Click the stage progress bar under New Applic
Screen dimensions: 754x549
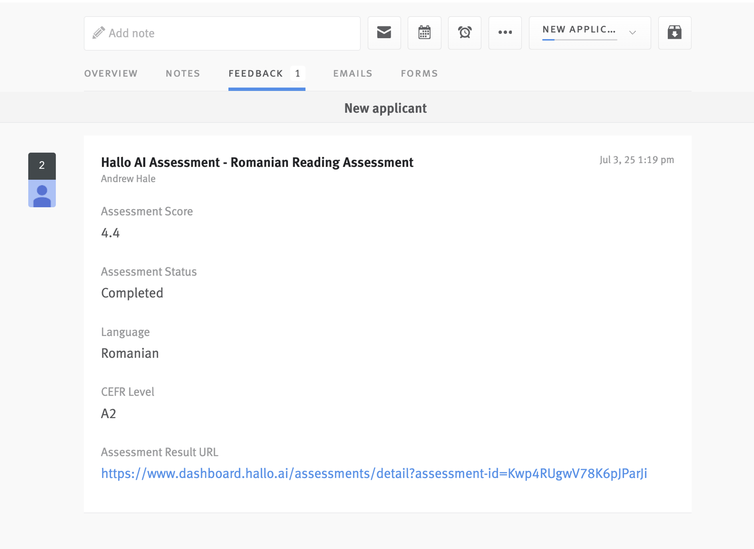coord(580,40)
